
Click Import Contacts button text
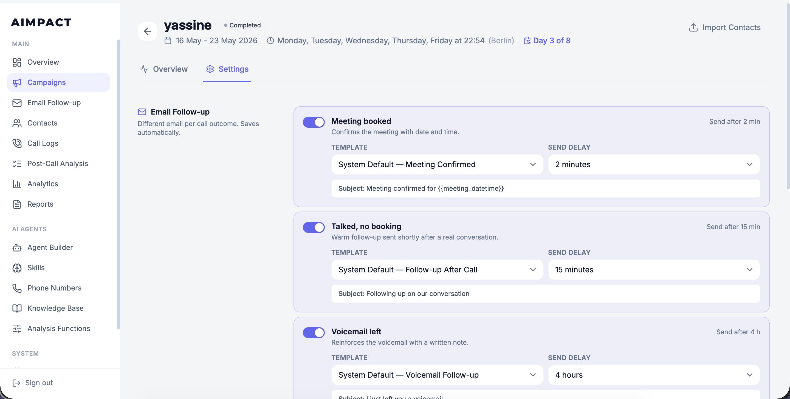pyautogui.click(x=731, y=27)
